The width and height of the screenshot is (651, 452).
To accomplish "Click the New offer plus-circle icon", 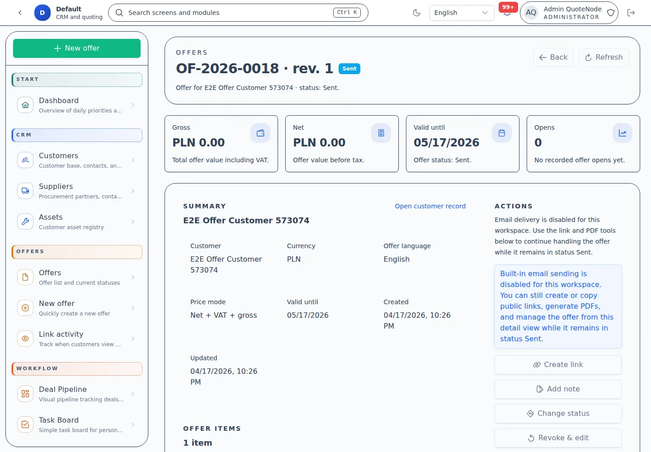I will coord(25,308).
